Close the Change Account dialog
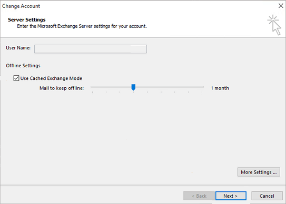 click(281, 6)
